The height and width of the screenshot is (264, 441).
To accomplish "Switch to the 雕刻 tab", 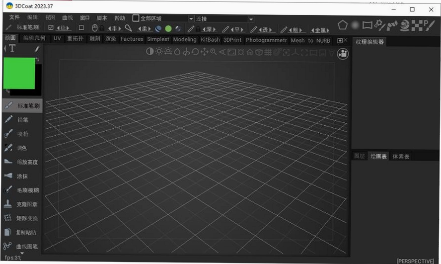I will pos(95,39).
